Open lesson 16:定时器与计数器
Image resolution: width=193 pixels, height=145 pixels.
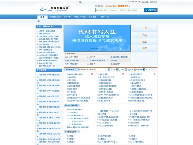105,89
